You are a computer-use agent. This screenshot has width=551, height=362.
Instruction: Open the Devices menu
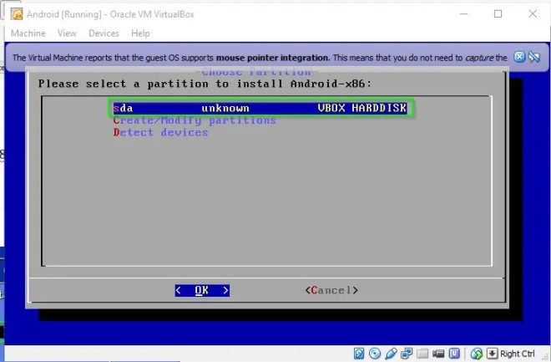(104, 33)
